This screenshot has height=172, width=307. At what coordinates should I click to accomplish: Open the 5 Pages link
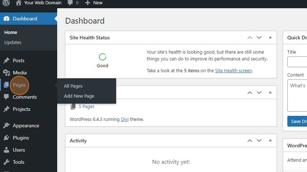pos(86,106)
